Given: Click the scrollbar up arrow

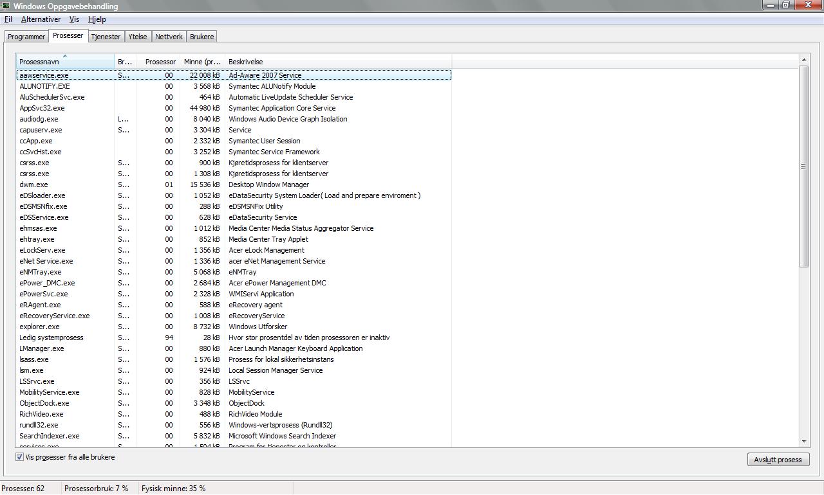Looking at the screenshot, I should coord(803,60).
